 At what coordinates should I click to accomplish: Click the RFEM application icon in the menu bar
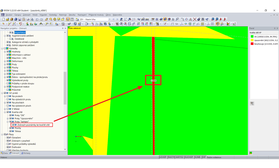[x=3, y=15]
